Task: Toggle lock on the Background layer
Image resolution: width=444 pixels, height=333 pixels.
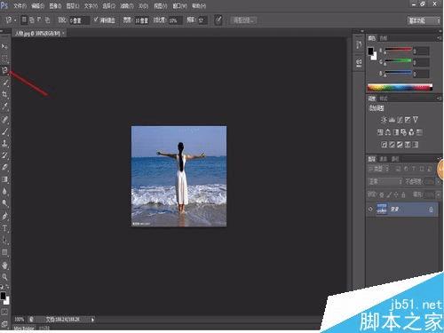Action: click(431, 210)
